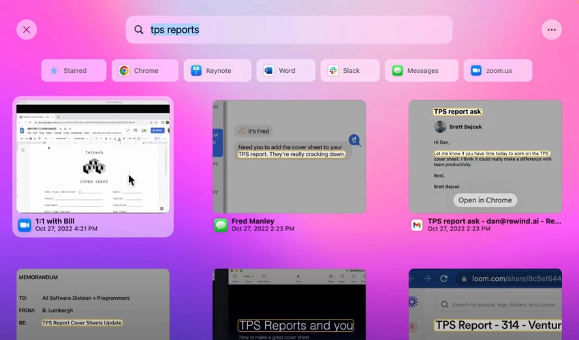The image size is (579, 340).
Task: Open the MEMORANDUM document result
Action: pyautogui.click(x=93, y=304)
